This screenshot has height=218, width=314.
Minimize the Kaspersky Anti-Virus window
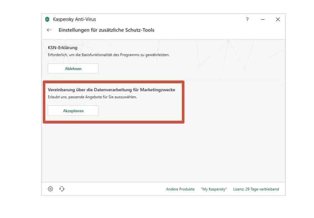click(263, 19)
